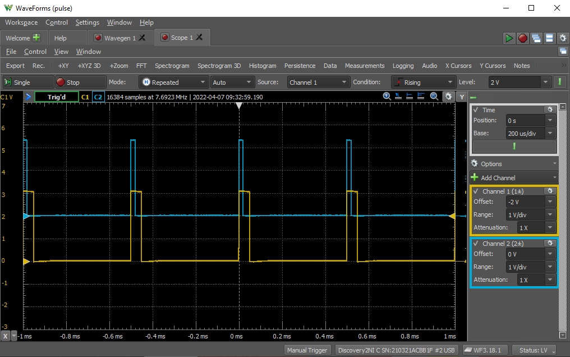Image resolution: width=570 pixels, height=357 pixels.
Task: Toggle the Time checkbox
Action: [x=476, y=110]
